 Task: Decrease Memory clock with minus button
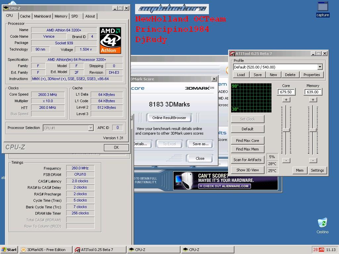tap(313, 160)
